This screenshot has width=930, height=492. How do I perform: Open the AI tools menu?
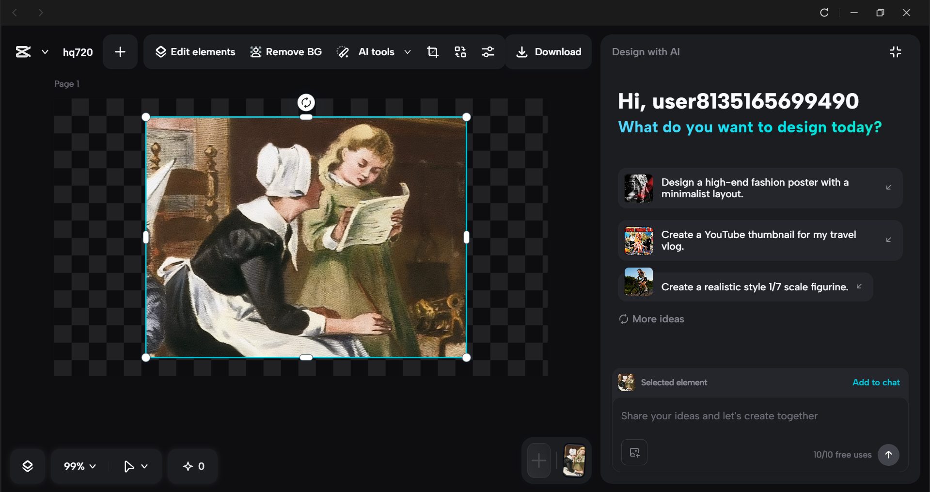pos(373,52)
